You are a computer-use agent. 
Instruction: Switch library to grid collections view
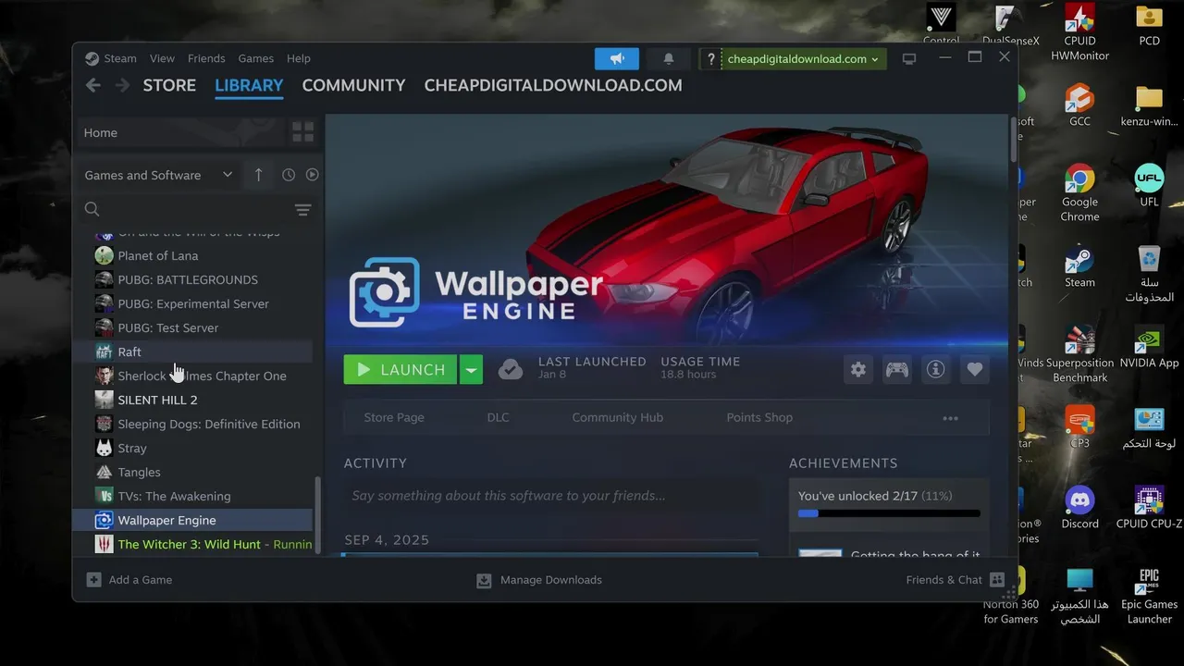point(302,132)
